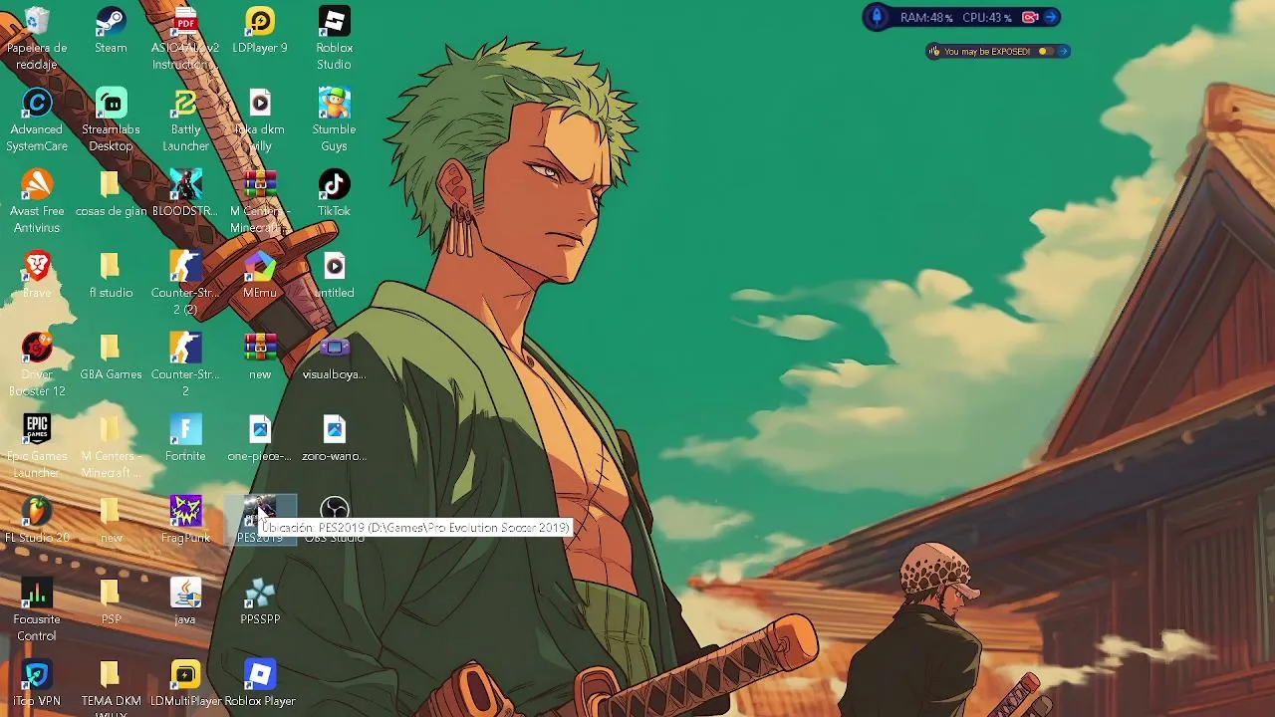This screenshot has width=1275, height=717.
Task: Launch Roblox Player shortcut
Action: pos(260,683)
